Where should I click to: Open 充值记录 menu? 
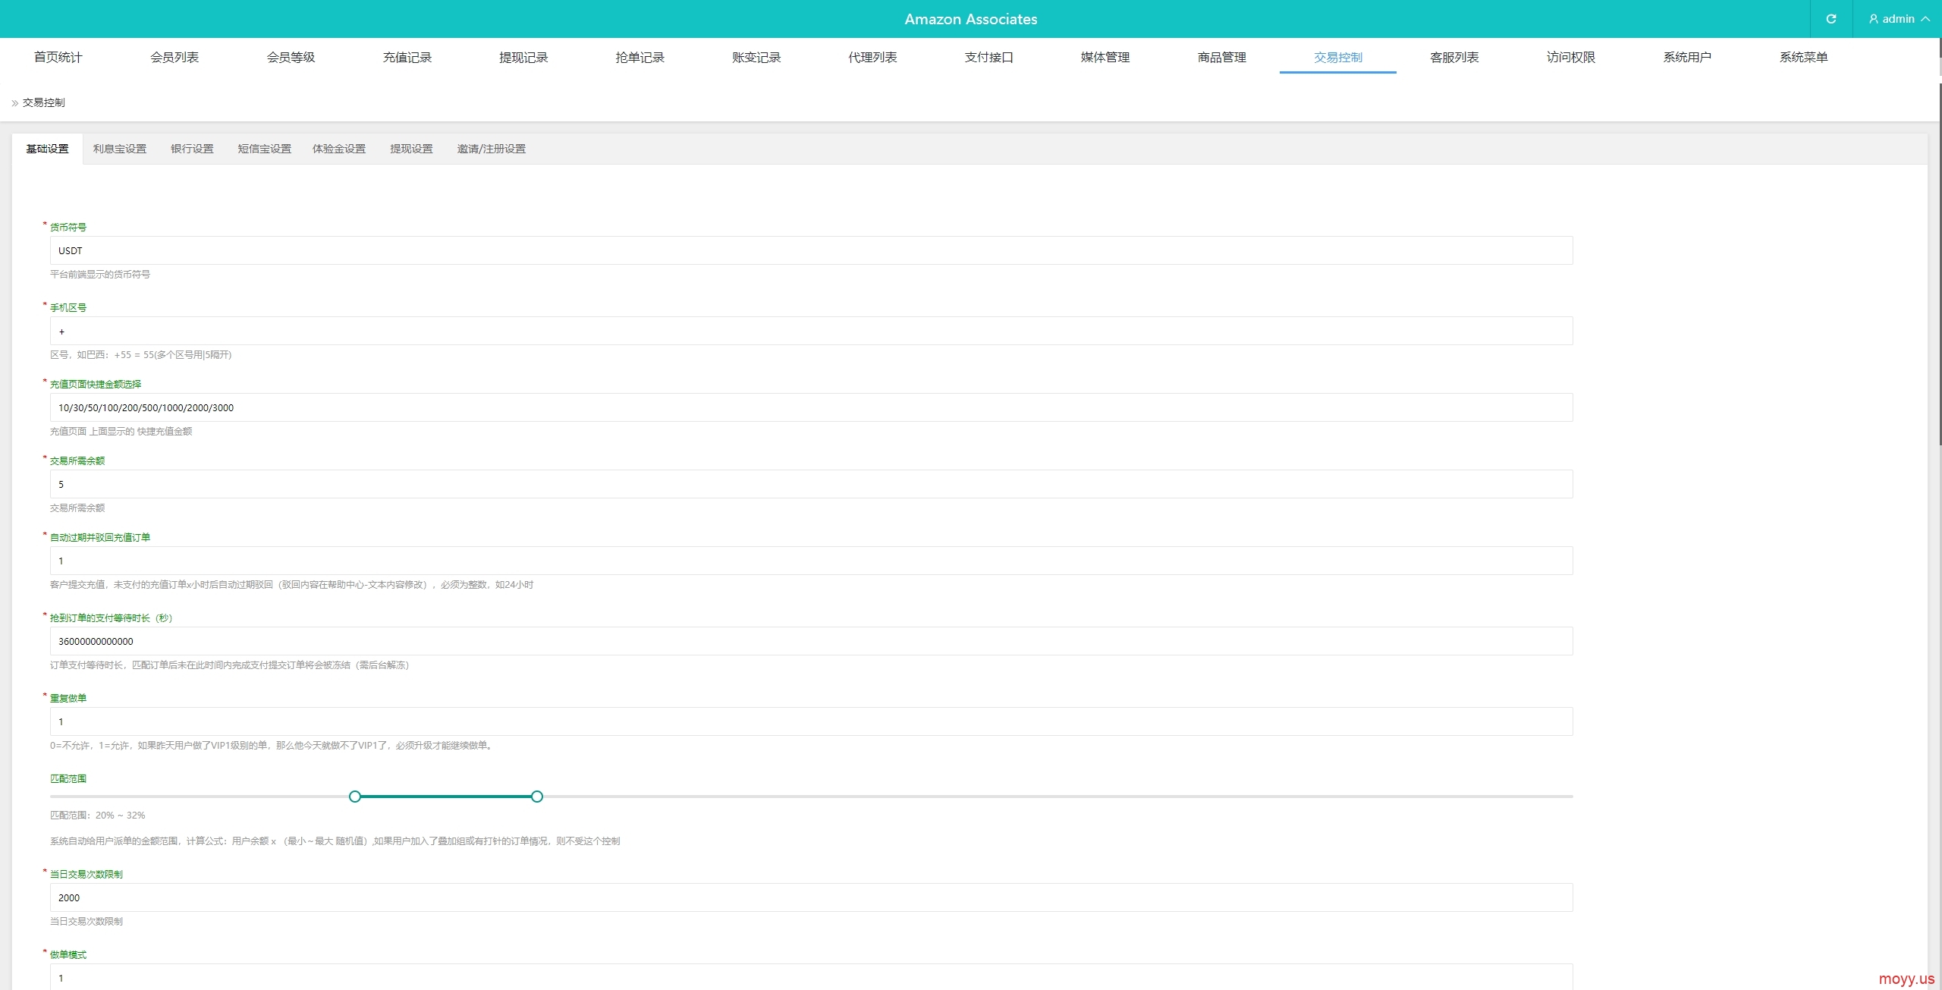coord(407,57)
